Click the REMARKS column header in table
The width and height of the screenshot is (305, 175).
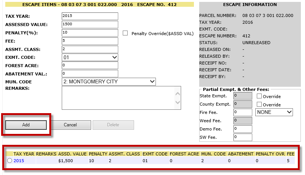46,154
